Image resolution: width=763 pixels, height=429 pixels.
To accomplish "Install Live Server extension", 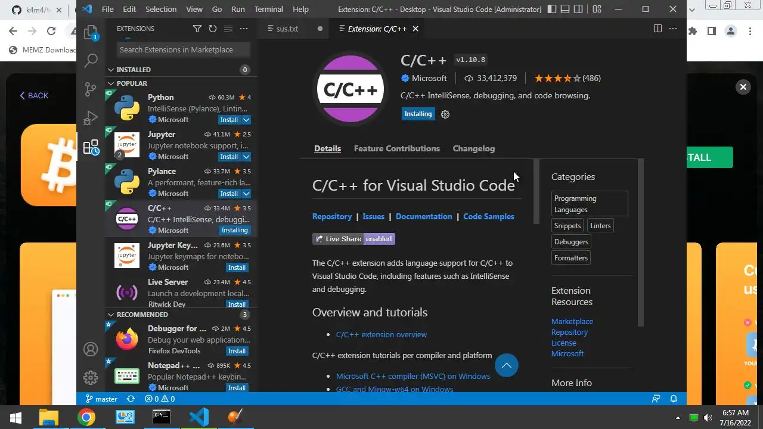I will (237, 304).
